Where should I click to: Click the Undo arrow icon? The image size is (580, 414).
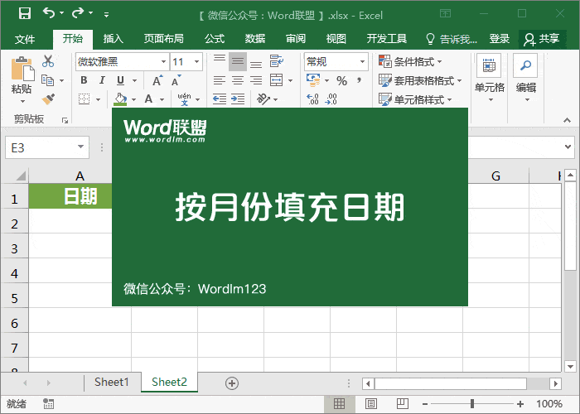pos(49,13)
